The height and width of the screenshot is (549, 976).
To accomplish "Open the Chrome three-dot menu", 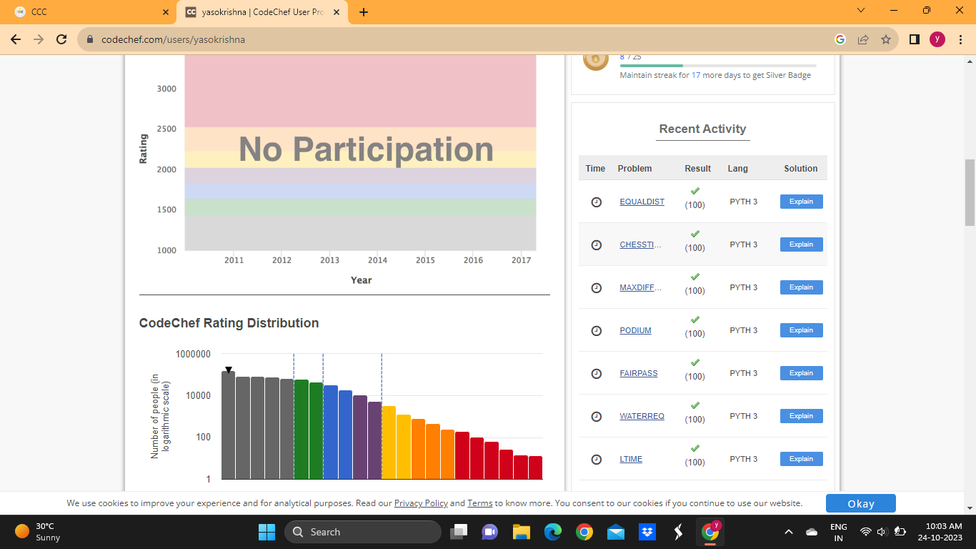I will [x=960, y=39].
